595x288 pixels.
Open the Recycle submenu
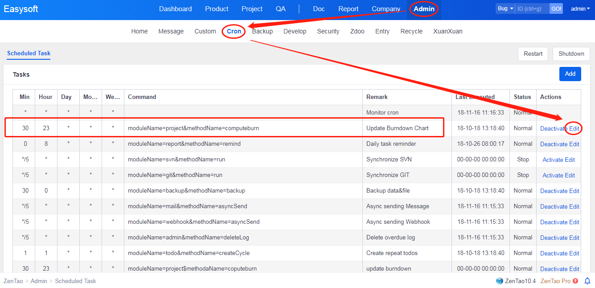(x=412, y=31)
